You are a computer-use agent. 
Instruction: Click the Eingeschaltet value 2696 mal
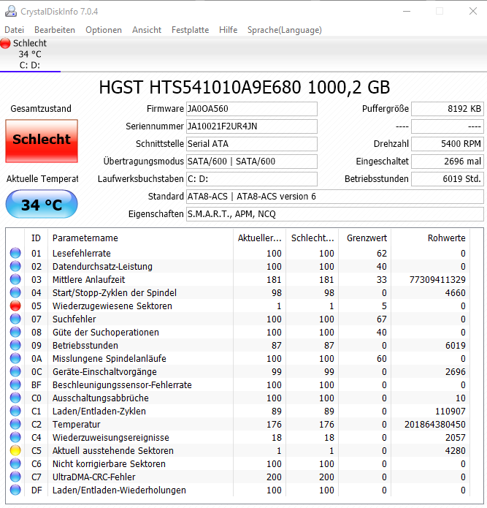(x=448, y=162)
